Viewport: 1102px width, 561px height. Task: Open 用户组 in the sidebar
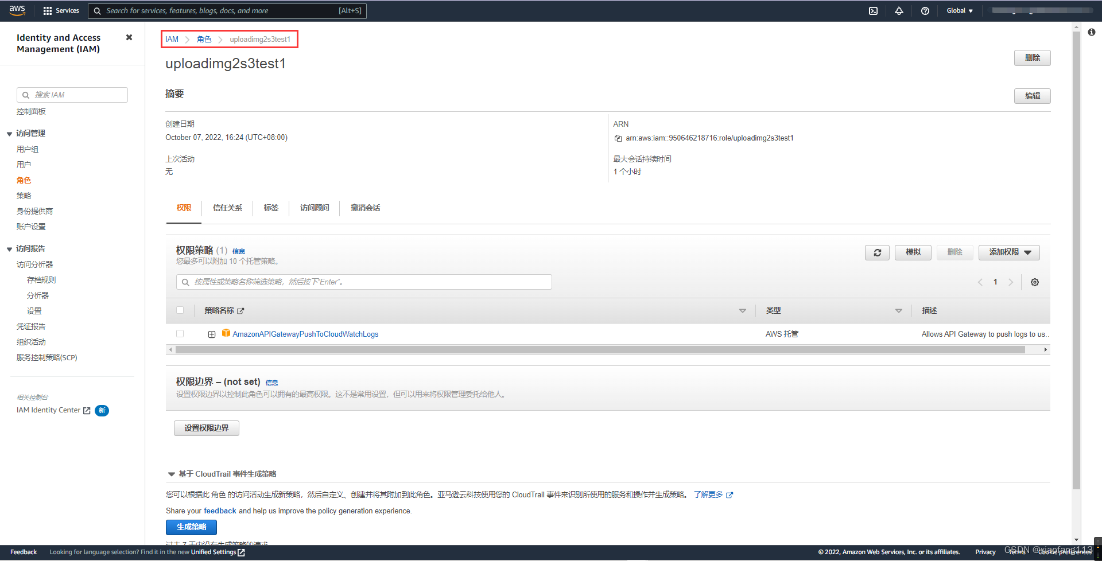tap(28, 149)
